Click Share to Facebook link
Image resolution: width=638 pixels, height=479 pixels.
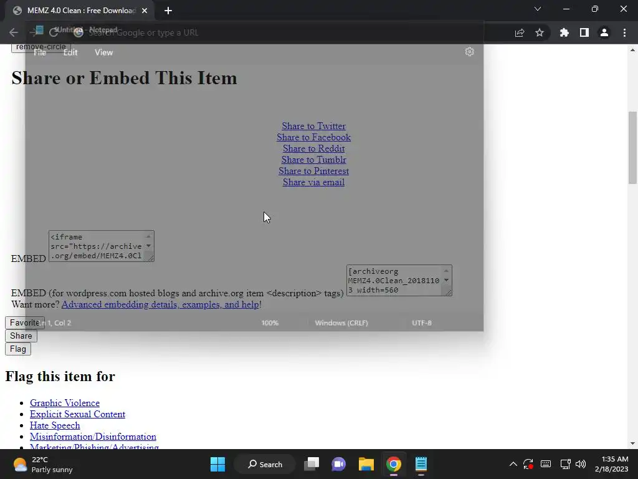pyautogui.click(x=314, y=137)
